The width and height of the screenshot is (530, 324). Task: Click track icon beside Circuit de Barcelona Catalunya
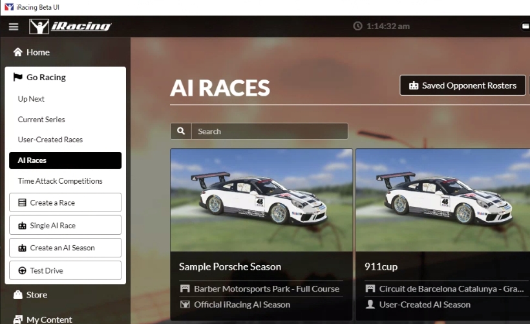click(370, 288)
